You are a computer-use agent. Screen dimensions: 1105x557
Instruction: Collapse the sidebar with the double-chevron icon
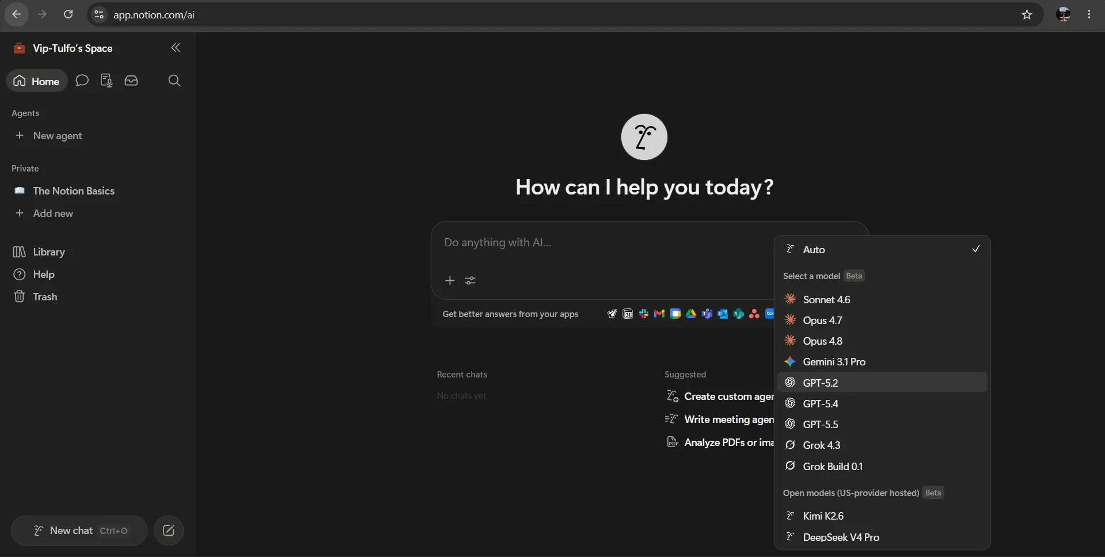(176, 48)
